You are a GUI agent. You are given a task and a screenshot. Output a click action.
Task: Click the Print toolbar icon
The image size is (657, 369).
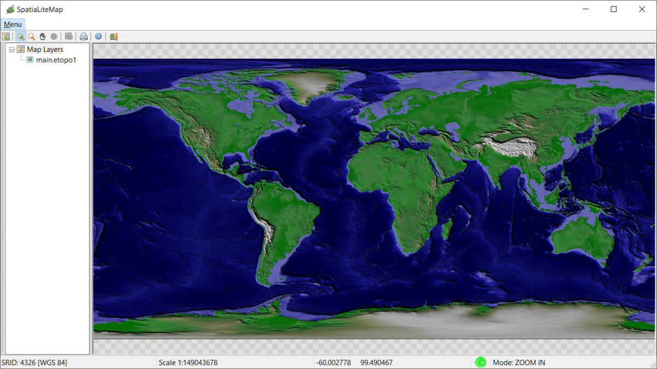(x=83, y=36)
